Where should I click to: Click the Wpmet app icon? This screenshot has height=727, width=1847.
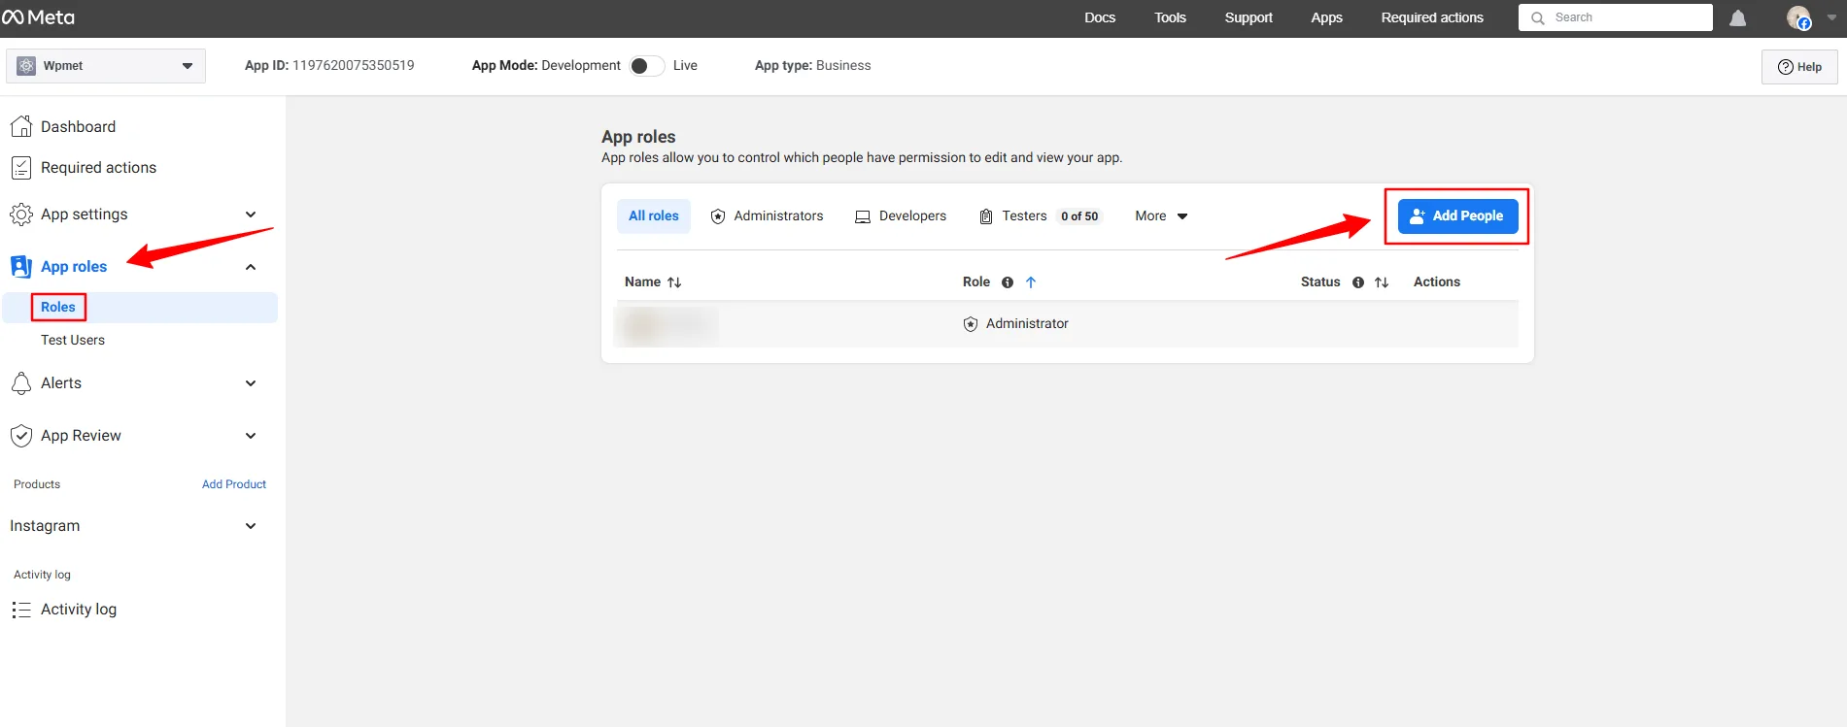[x=27, y=66]
